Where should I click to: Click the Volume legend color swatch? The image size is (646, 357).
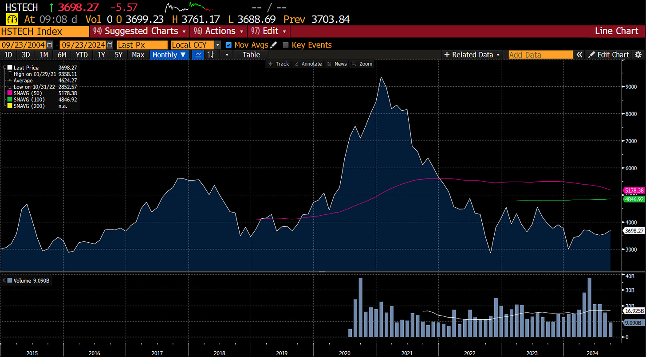click(10, 280)
